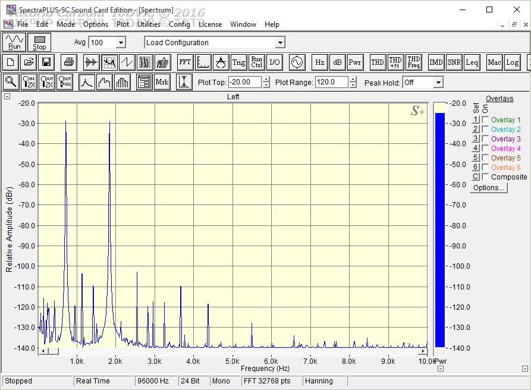Click the overlay Options... button
The image size is (531, 390).
pyautogui.click(x=489, y=188)
